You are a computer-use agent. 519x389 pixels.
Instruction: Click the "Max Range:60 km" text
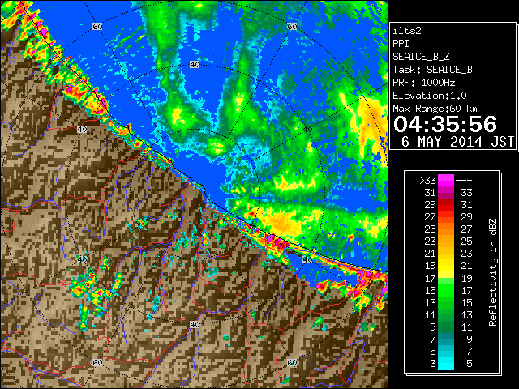point(435,109)
